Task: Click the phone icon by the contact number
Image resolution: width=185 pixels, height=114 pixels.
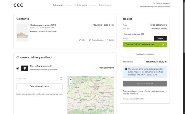Action: [154, 3]
